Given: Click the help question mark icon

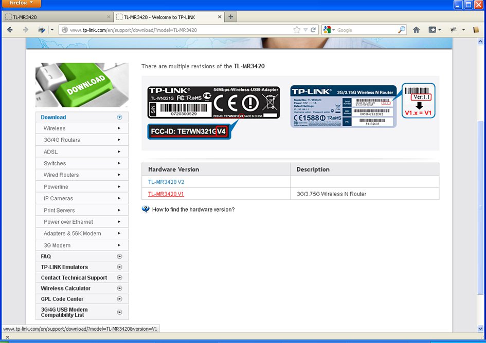Looking at the screenshot, I should (x=146, y=209).
